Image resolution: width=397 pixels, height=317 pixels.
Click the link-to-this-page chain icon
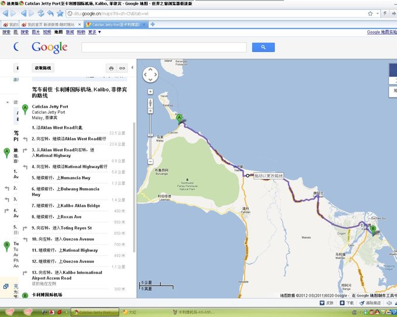point(122,68)
